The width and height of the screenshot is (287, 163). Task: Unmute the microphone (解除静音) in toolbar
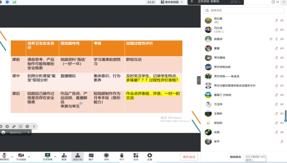click(x=4, y=155)
